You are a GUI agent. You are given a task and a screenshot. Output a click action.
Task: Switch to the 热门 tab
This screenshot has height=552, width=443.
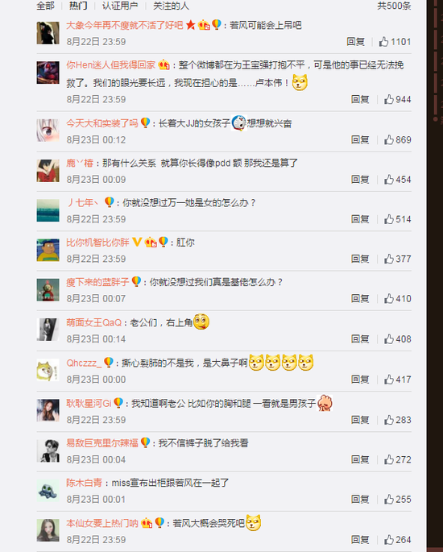tap(78, 6)
